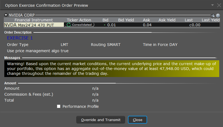This screenshot has width=223, height=127.
Task: Select the Ask price 0.04 cell
Action: coord(147,25)
